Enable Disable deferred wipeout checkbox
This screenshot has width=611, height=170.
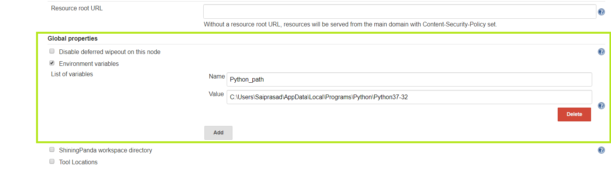pos(52,51)
